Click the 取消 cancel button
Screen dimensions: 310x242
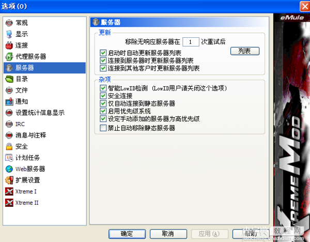pyautogui.click(x=168, y=234)
